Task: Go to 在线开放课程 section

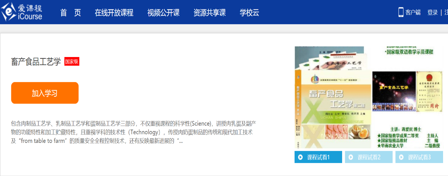Action: 114,13
